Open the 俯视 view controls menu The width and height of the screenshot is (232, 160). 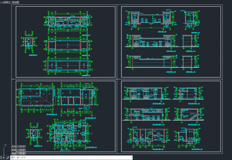click(6, 2)
